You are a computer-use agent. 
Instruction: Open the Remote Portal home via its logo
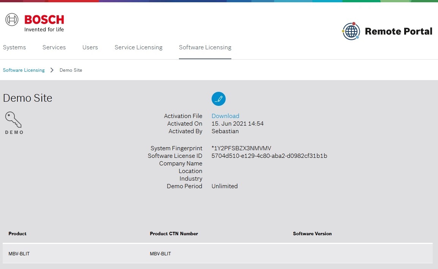click(387, 31)
